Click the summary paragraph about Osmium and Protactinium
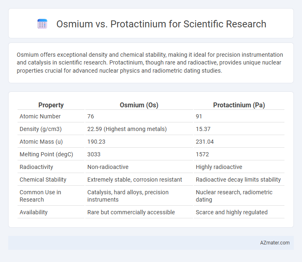302x262 pixels. coord(150,62)
